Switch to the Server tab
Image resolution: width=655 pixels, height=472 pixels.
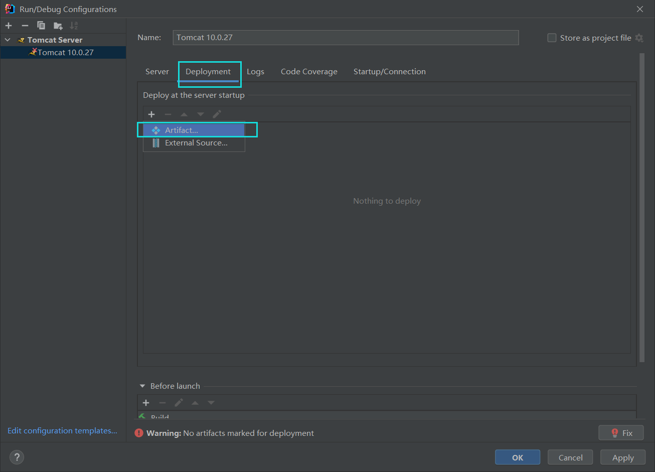pyautogui.click(x=157, y=72)
